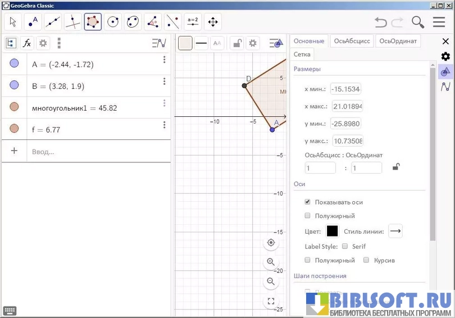This screenshot has height=318, width=455.
Task: Click the black axis color swatch
Action: point(333,231)
